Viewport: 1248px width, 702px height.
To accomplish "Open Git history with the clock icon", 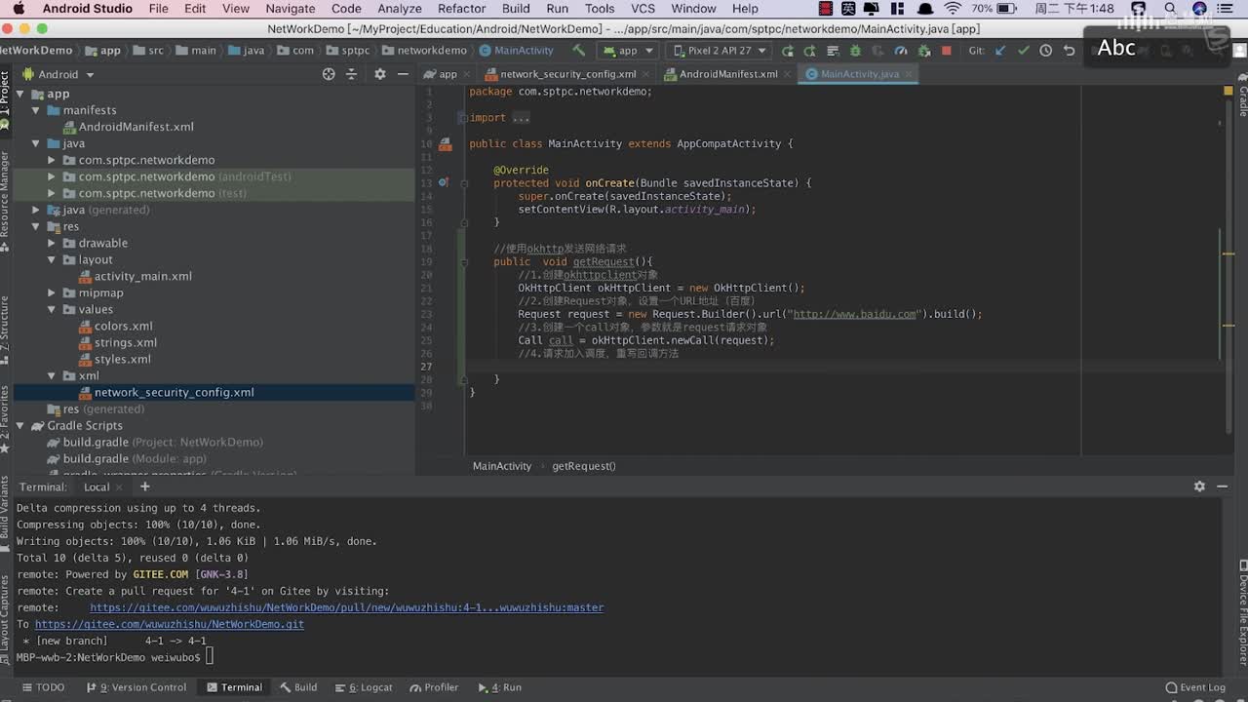I will (x=1045, y=50).
